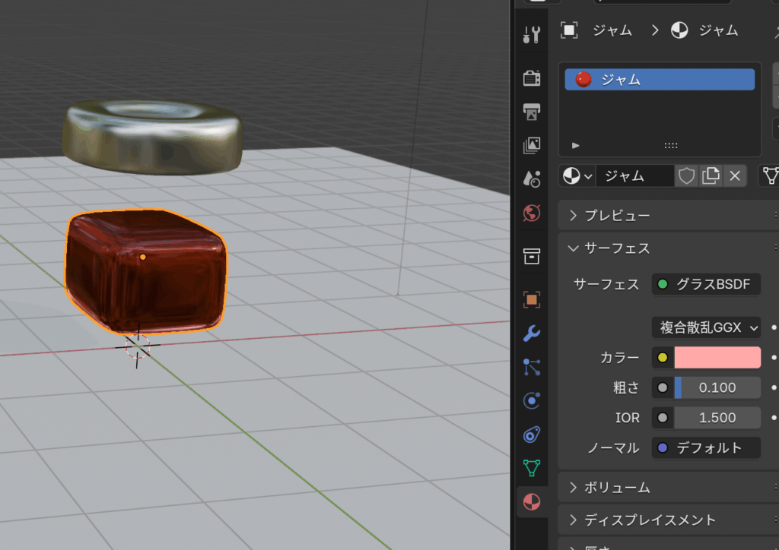Image resolution: width=779 pixels, height=550 pixels.
Task: Open the Tool properties tab
Action: click(532, 34)
